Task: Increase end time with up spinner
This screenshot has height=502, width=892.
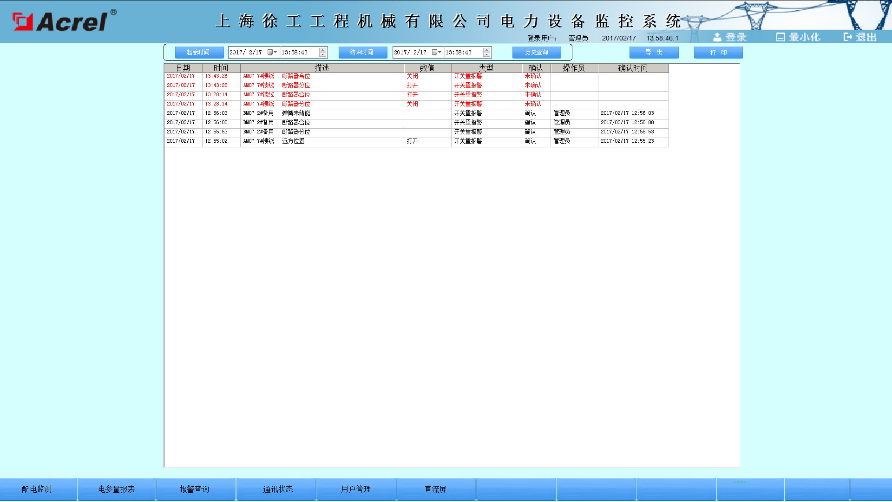Action: (x=486, y=50)
